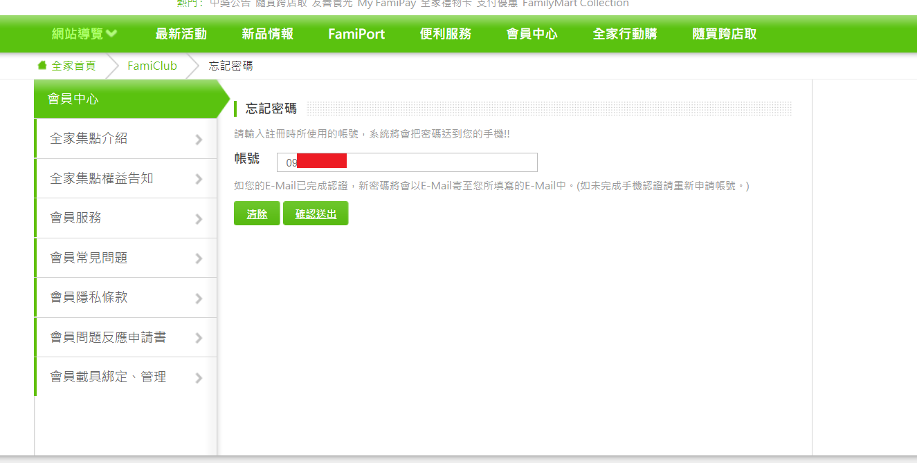Go to FamiClub breadcrumb link
The width and height of the screenshot is (917, 463).
pyautogui.click(x=152, y=66)
